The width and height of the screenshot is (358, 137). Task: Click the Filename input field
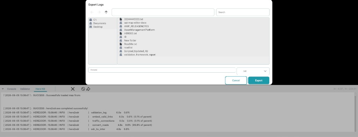click(162, 70)
